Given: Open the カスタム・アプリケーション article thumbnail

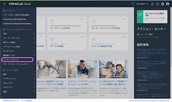Looking at the screenshot, I should click(x=82, y=69).
